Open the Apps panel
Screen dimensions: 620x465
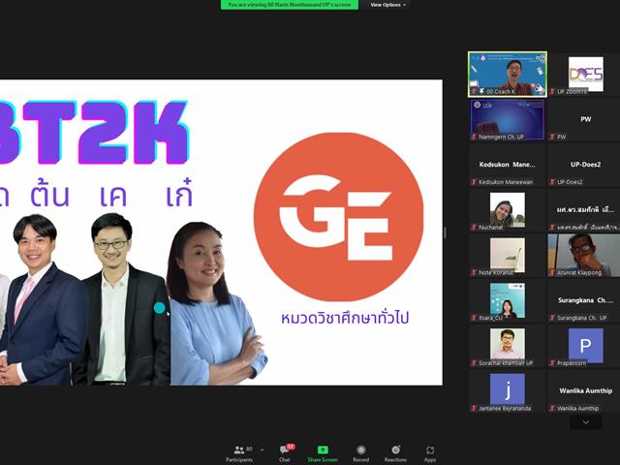pos(430,453)
